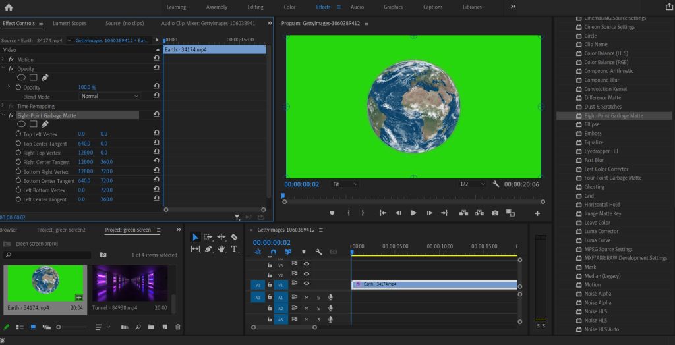Screen dimensions: 675x345
Task: Delete selected item with trash icon
Action: pyautogui.click(x=177, y=327)
